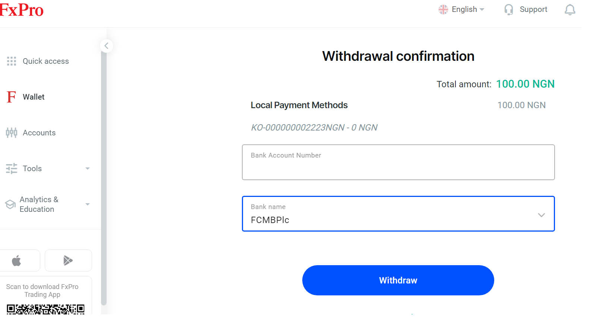Expand the Tools menu arrow

click(88, 169)
